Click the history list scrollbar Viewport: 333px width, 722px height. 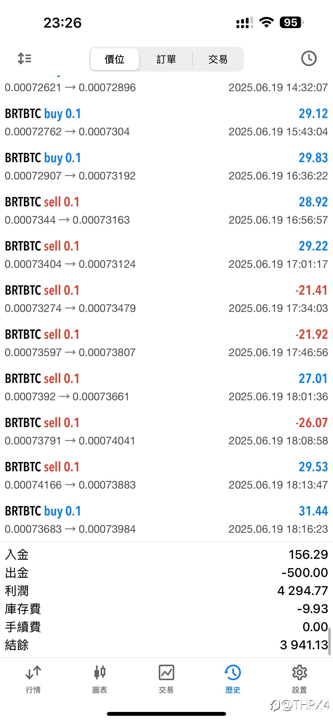click(330, 641)
